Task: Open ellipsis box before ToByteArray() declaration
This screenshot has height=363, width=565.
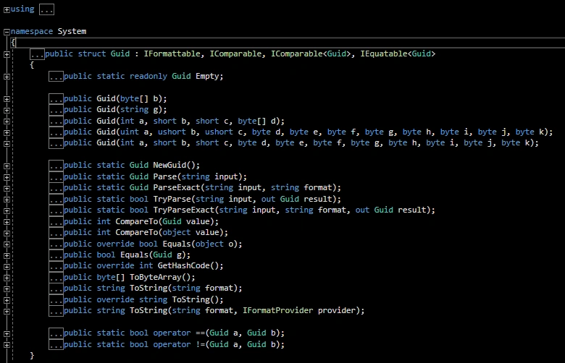Action: tap(56, 278)
